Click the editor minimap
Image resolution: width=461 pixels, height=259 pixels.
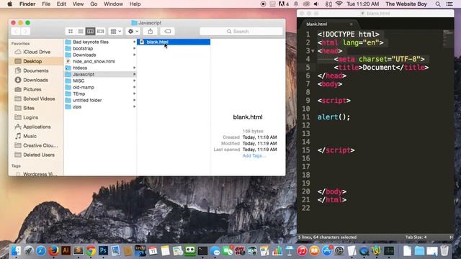pos(448,38)
